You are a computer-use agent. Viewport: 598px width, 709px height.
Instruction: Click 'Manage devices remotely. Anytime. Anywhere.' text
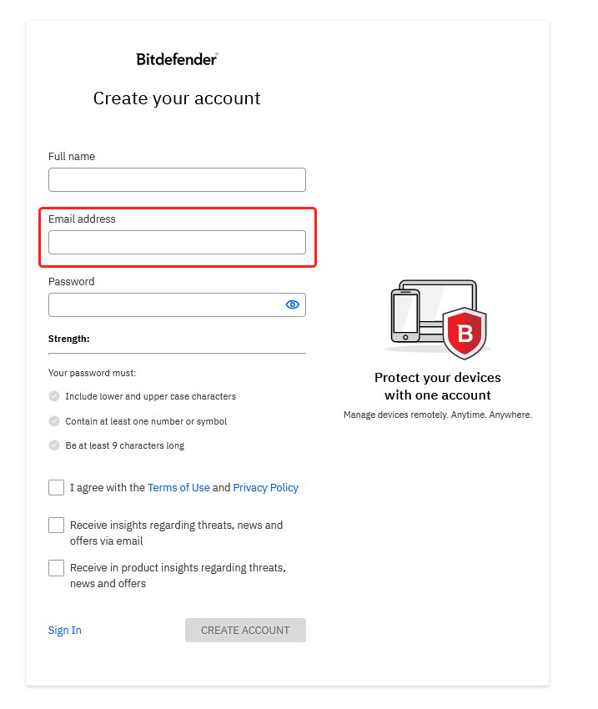[x=438, y=415]
